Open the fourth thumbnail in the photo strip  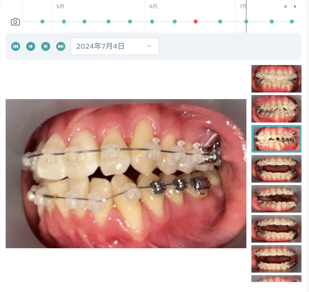click(x=276, y=169)
